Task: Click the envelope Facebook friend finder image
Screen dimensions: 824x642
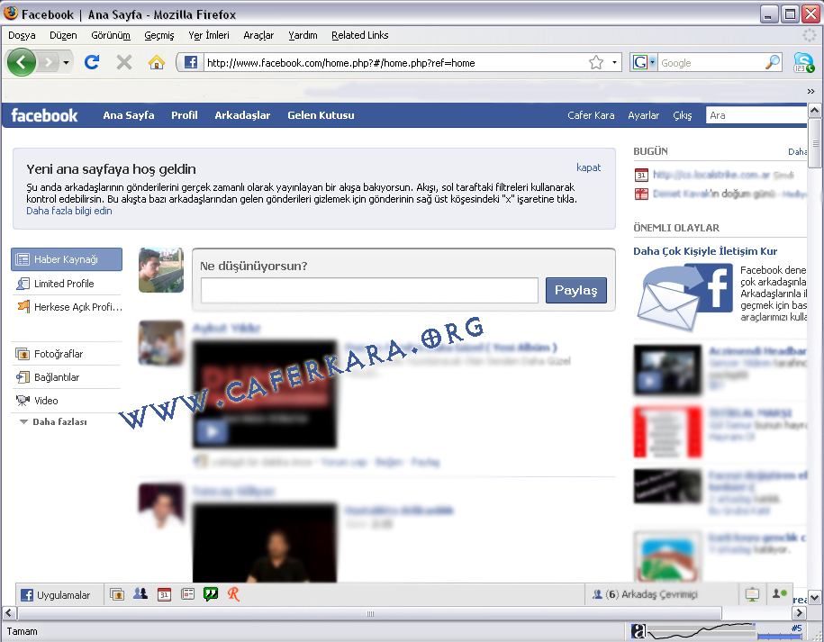Action: coord(684,297)
